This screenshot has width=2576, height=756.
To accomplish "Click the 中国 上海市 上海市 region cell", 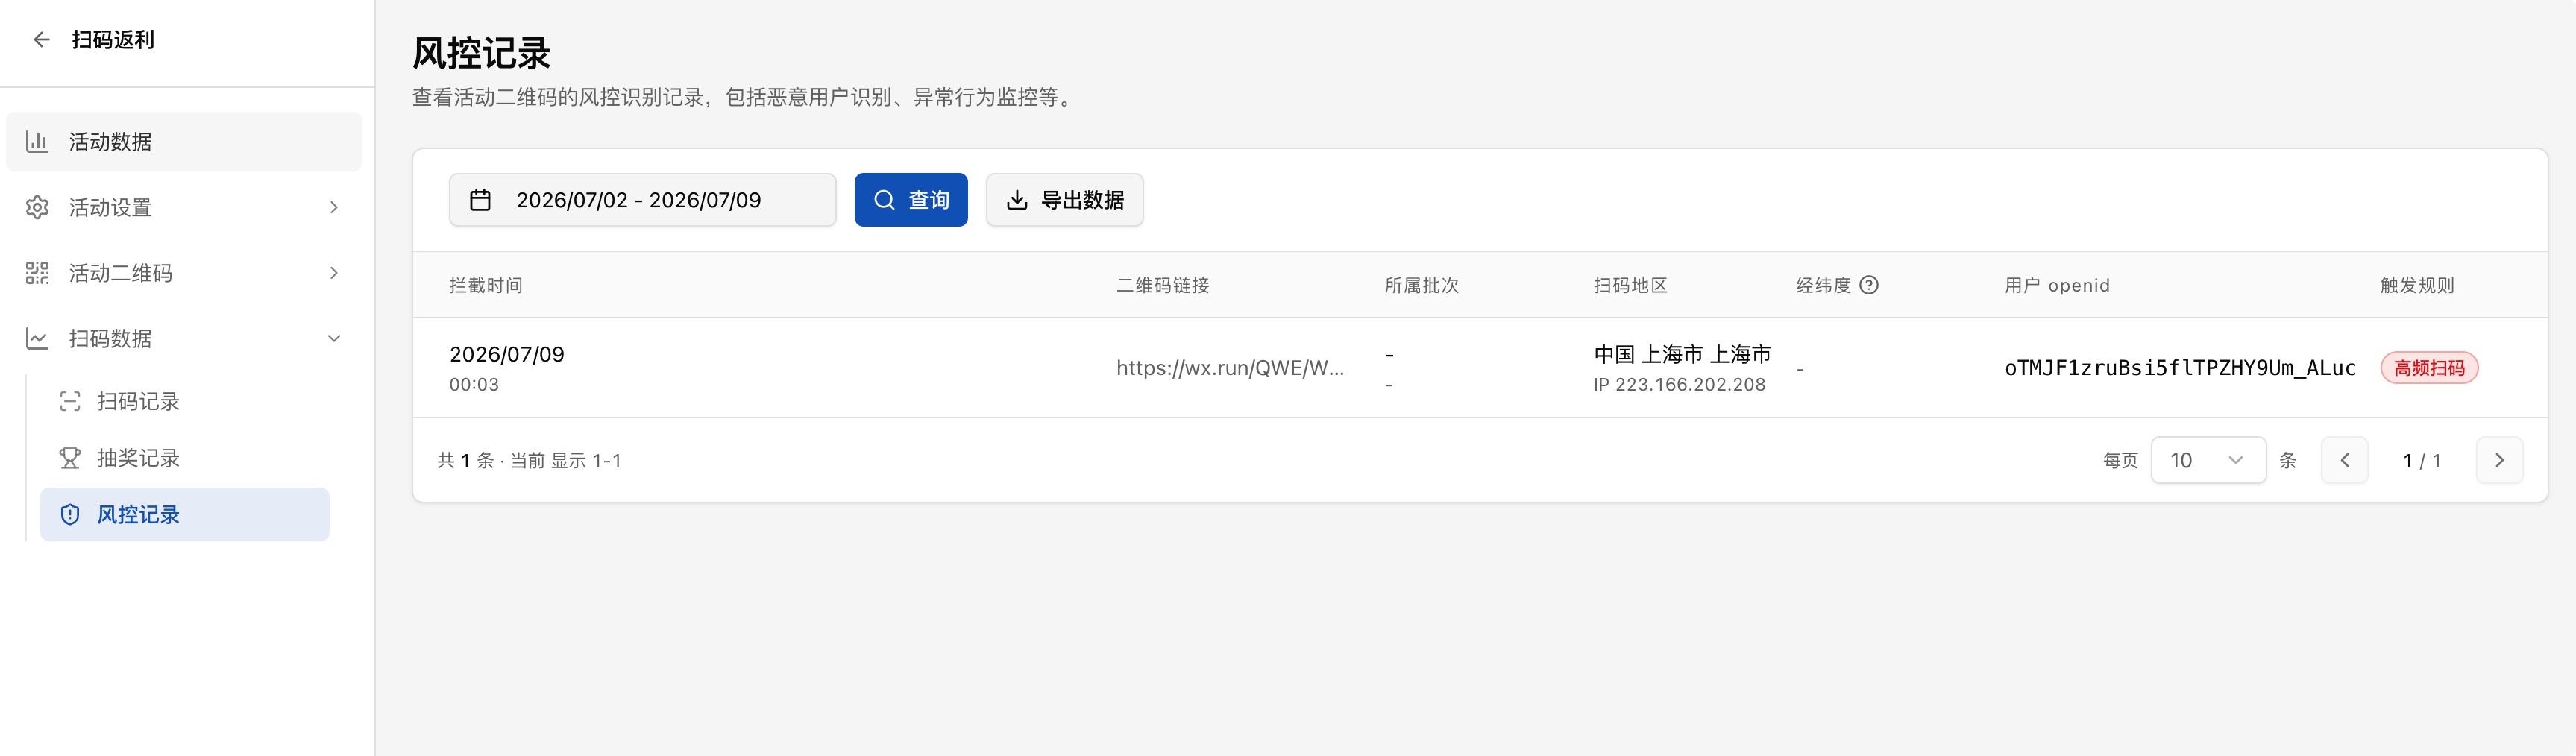I will tap(1682, 354).
